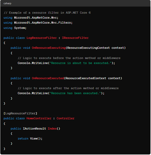Click Console.WriteLine in OnResourceExecuting body
The height and width of the screenshot is (155, 151).
tap(33, 63)
